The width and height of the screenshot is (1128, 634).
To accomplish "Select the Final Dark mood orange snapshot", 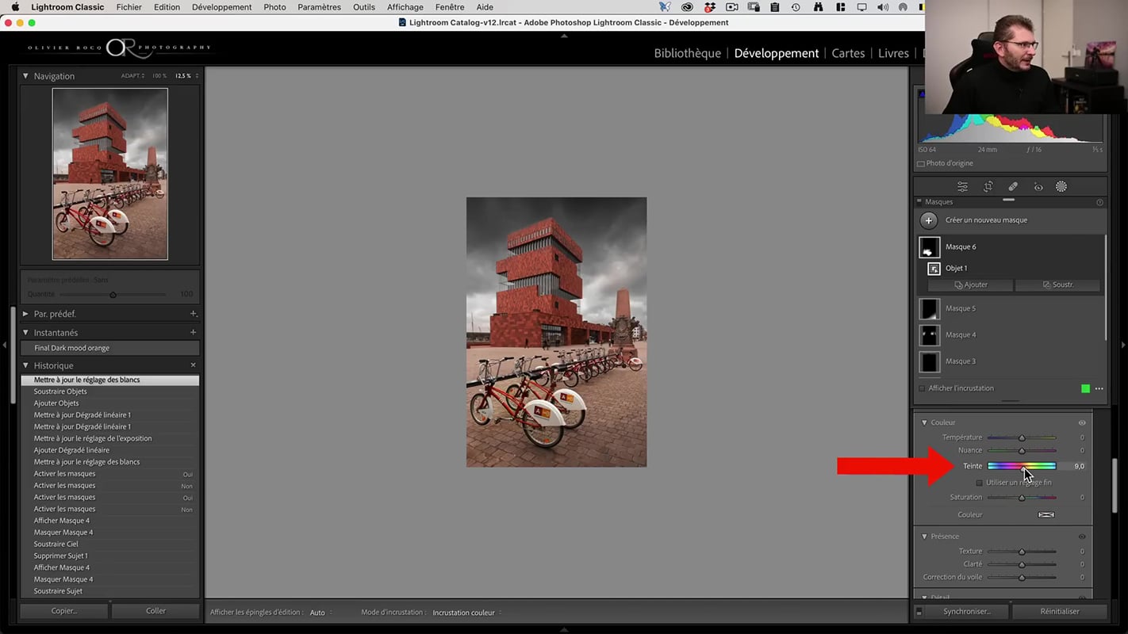I will (x=110, y=349).
